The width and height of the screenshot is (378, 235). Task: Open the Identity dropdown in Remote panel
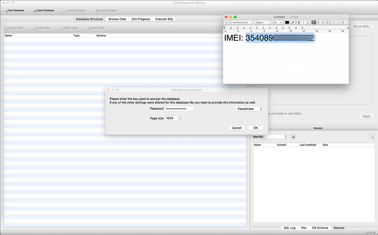276,137
